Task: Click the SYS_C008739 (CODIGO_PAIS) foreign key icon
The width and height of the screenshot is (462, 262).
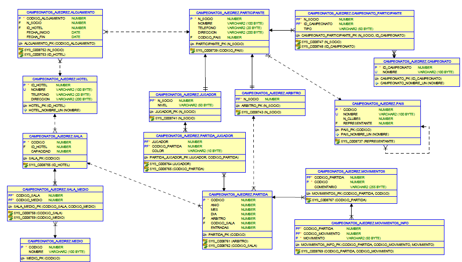Action: [193, 50]
